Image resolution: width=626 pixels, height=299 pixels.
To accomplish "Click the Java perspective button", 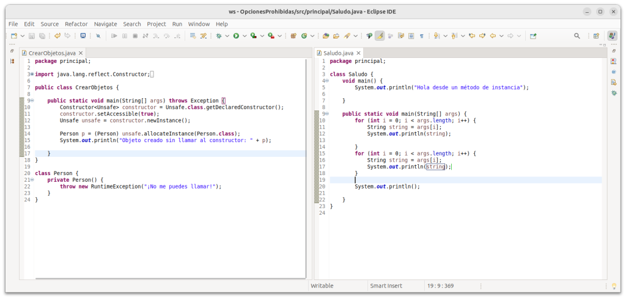I will pos(612,36).
